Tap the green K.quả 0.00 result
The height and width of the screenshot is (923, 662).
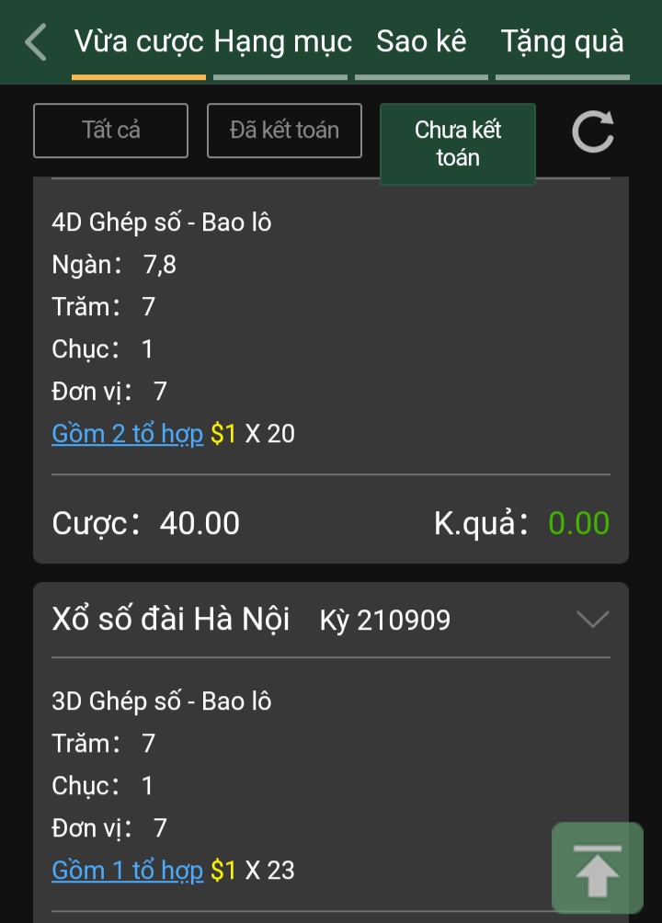pos(578,523)
